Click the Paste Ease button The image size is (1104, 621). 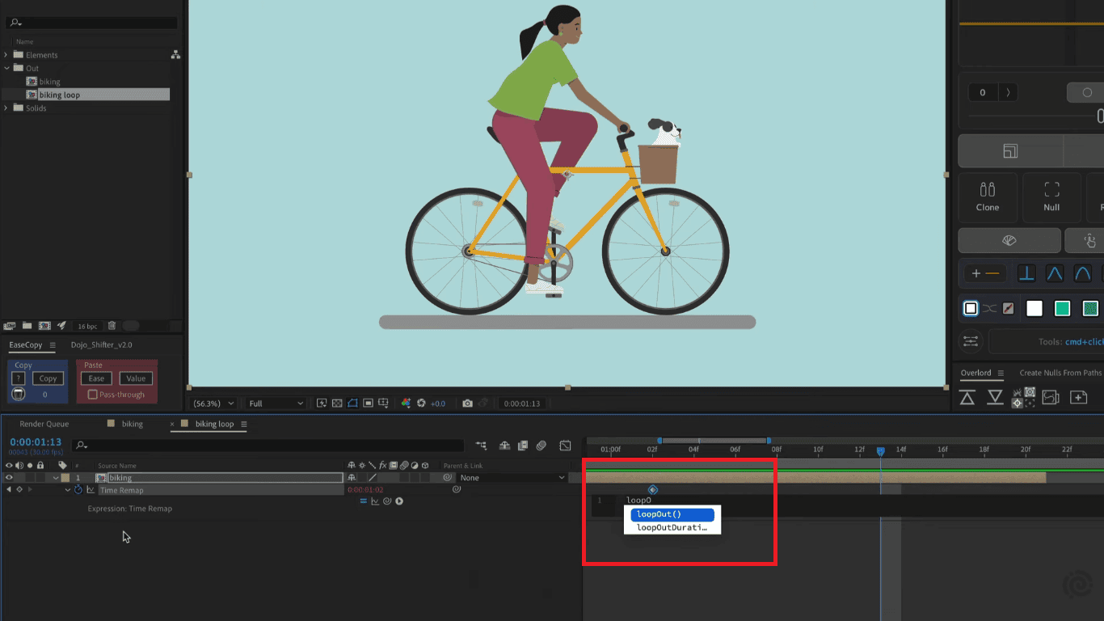pyautogui.click(x=96, y=378)
